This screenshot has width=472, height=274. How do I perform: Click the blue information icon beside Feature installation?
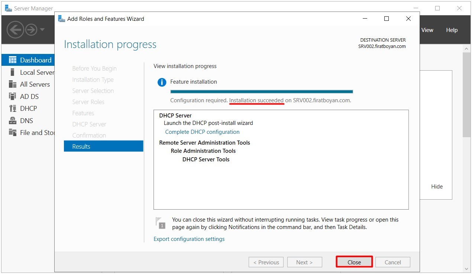pyautogui.click(x=162, y=82)
